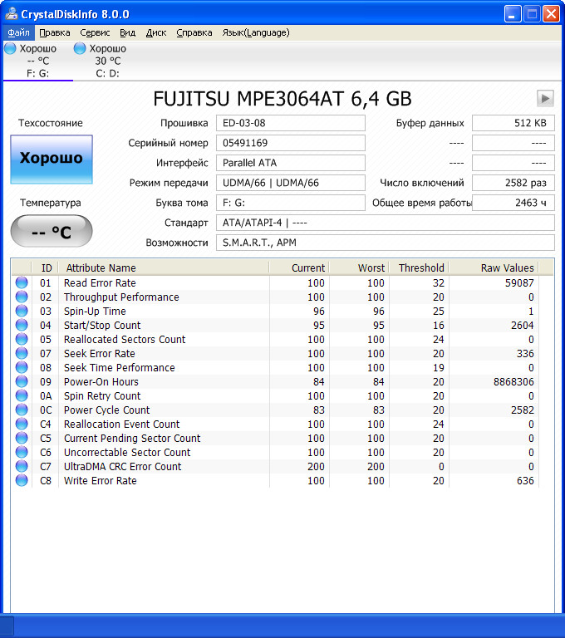Click the UDMA/66 transfer mode field
The image size is (565, 638).
pyautogui.click(x=291, y=183)
